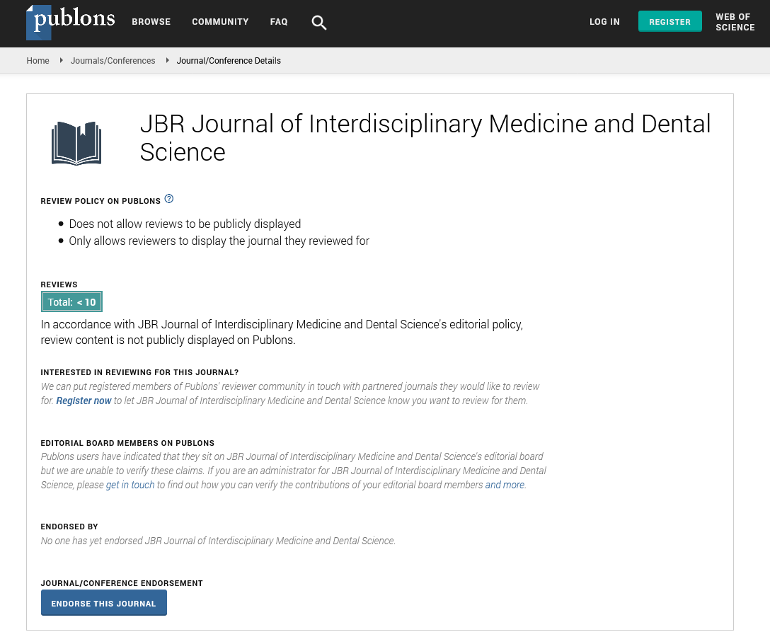Screen dimensions: 770x644
Task: Click the journal open-book icon
Action: tap(76, 143)
